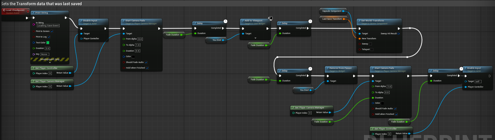Click the Add to Viewport monitor icon
The width and height of the screenshot is (495, 140).
(271, 18)
